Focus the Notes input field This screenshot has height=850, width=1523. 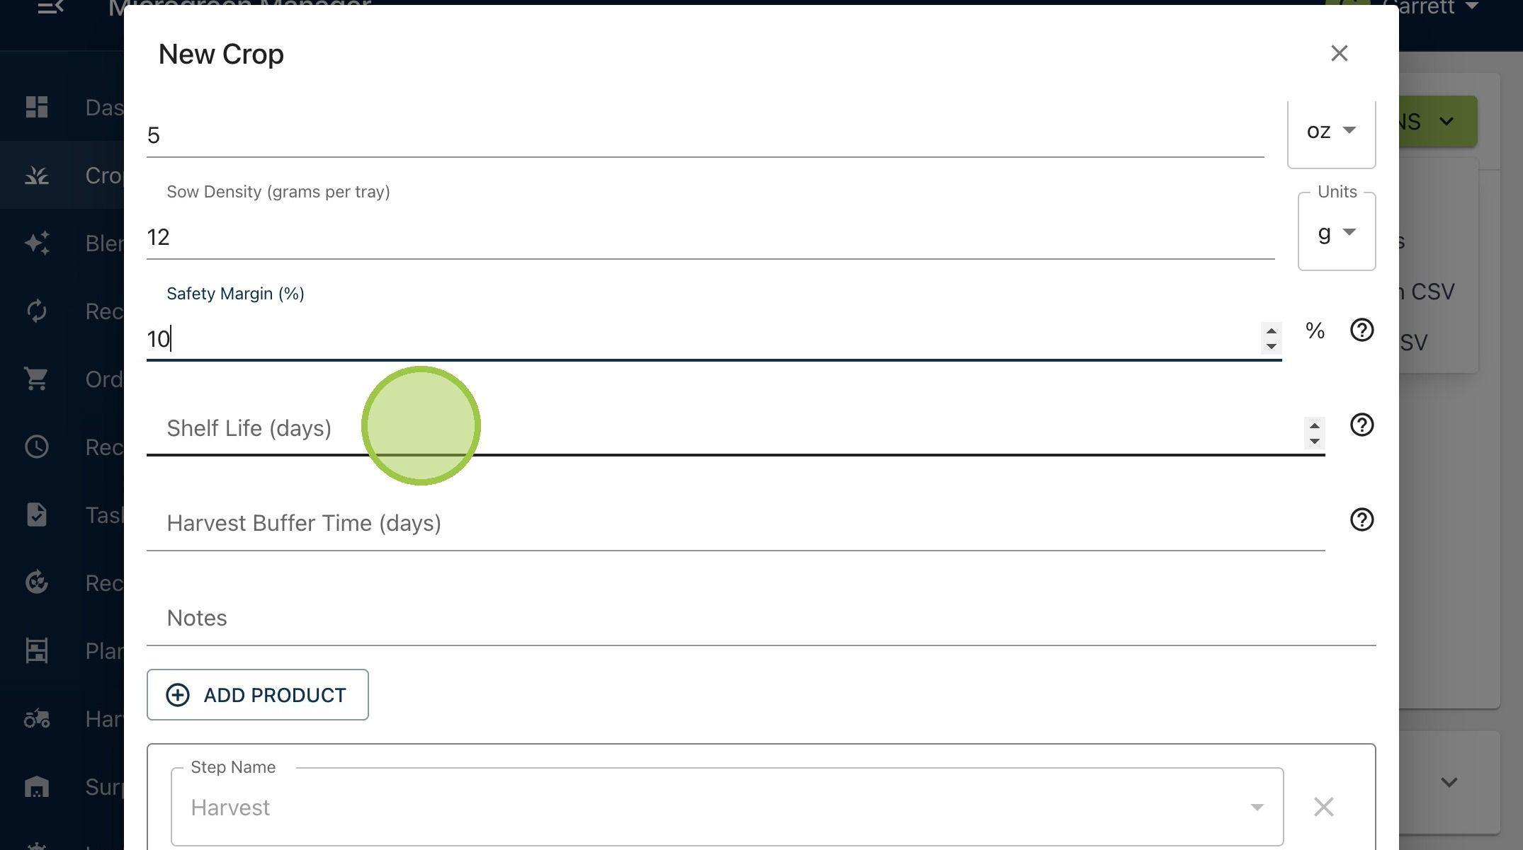(x=761, y=619)
